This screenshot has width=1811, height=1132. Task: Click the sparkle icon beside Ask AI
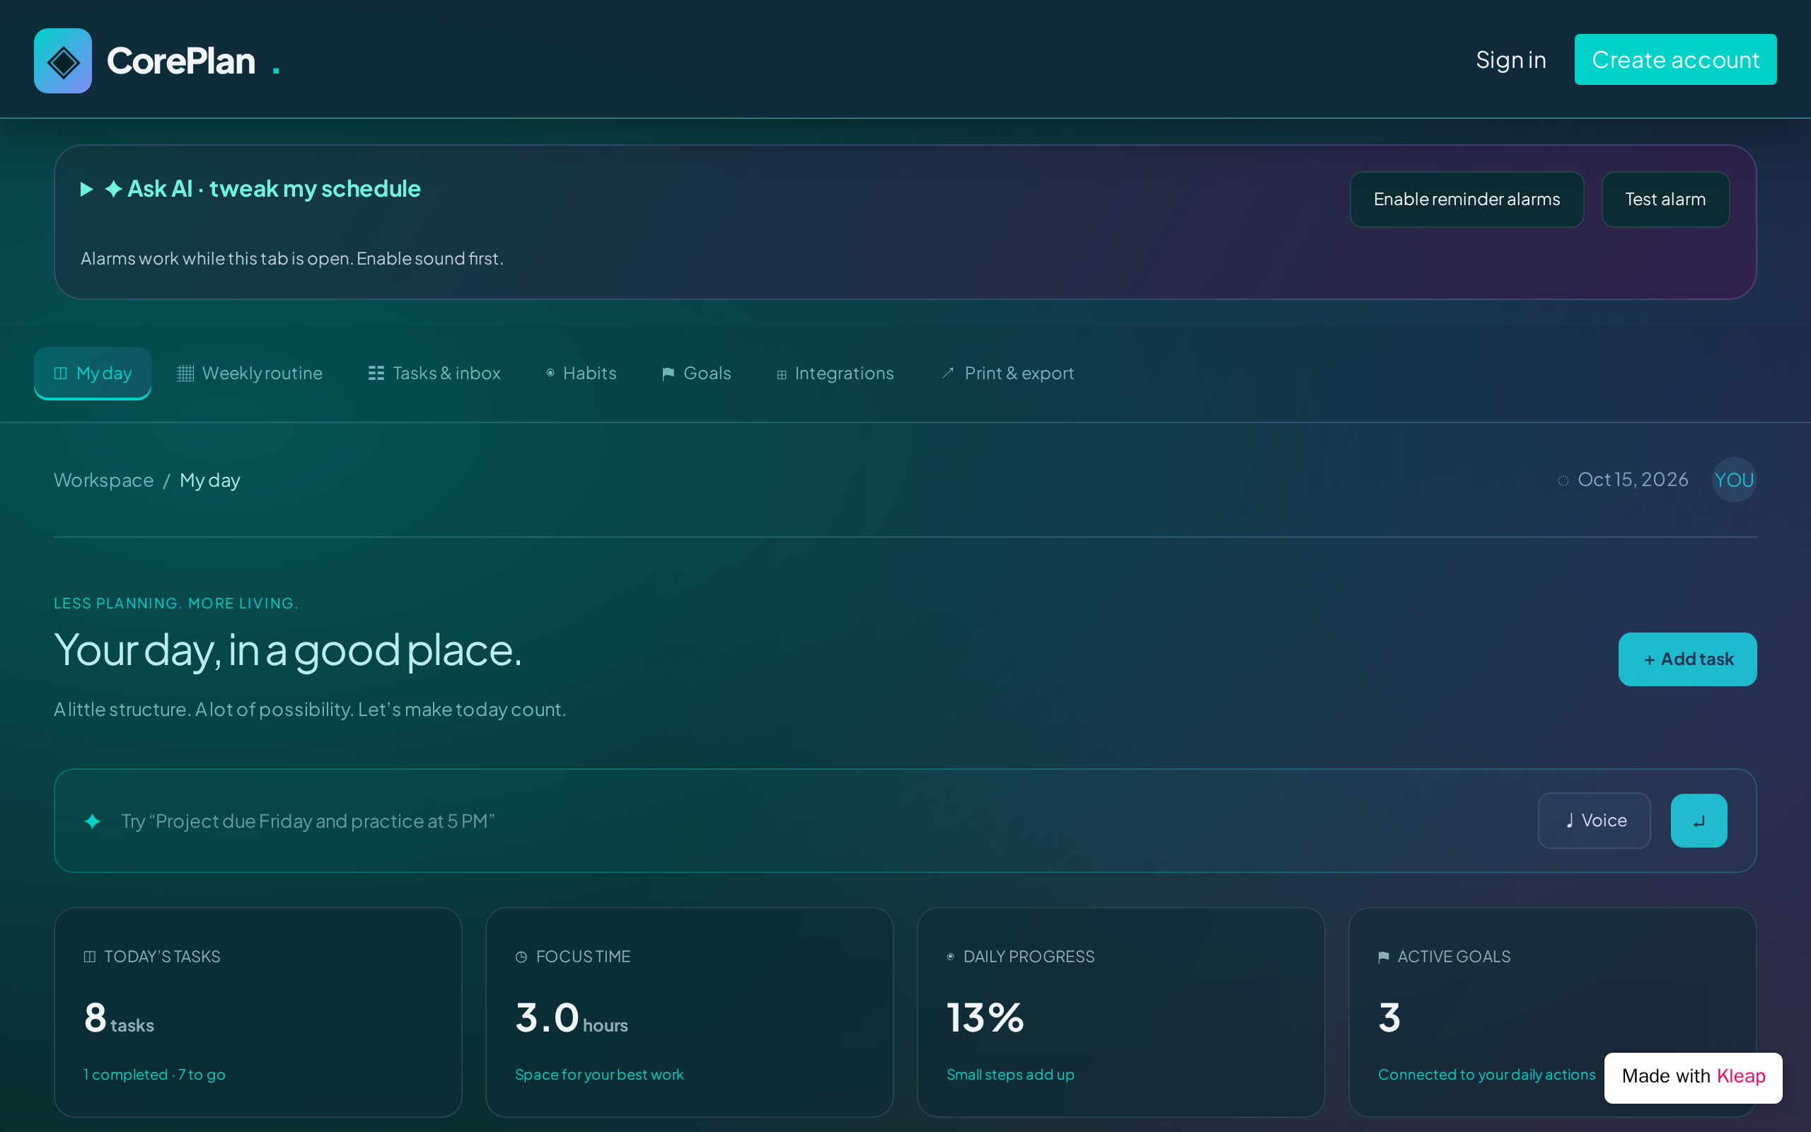[x=113, y=189]
